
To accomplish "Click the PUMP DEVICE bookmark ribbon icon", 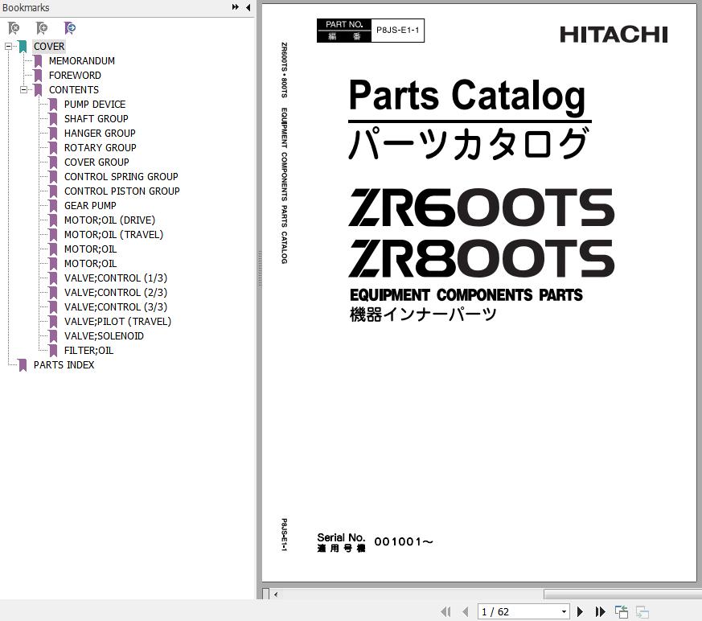I will 53,105.
